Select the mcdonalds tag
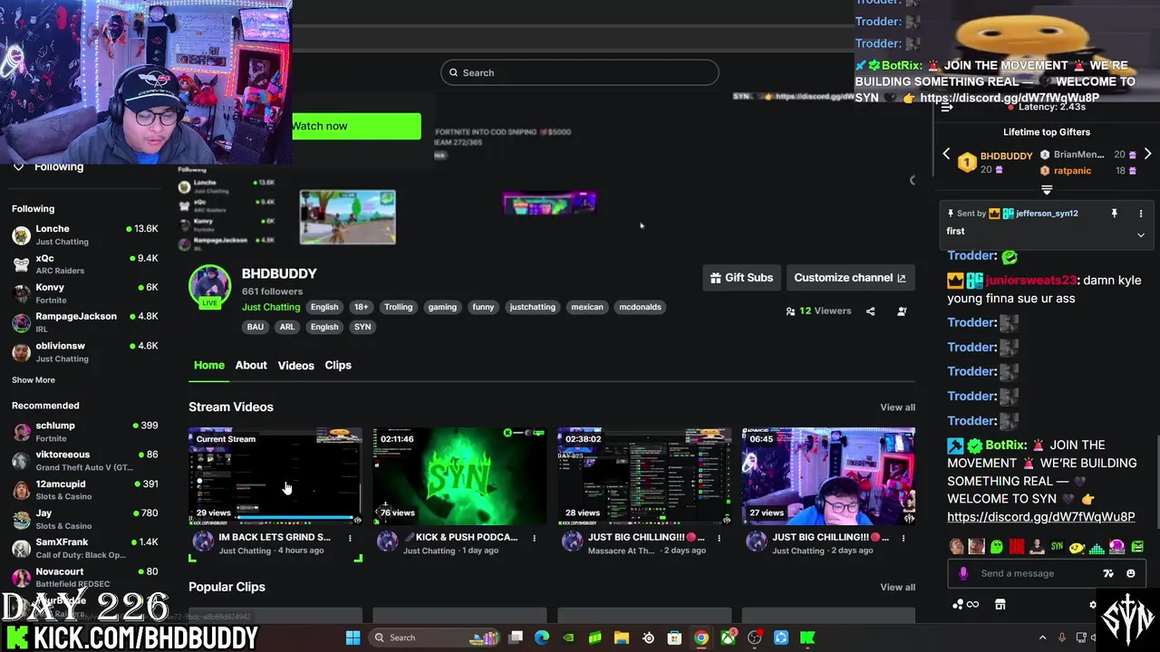Screen dimensions: 1160x652 [x=640, y=307]
